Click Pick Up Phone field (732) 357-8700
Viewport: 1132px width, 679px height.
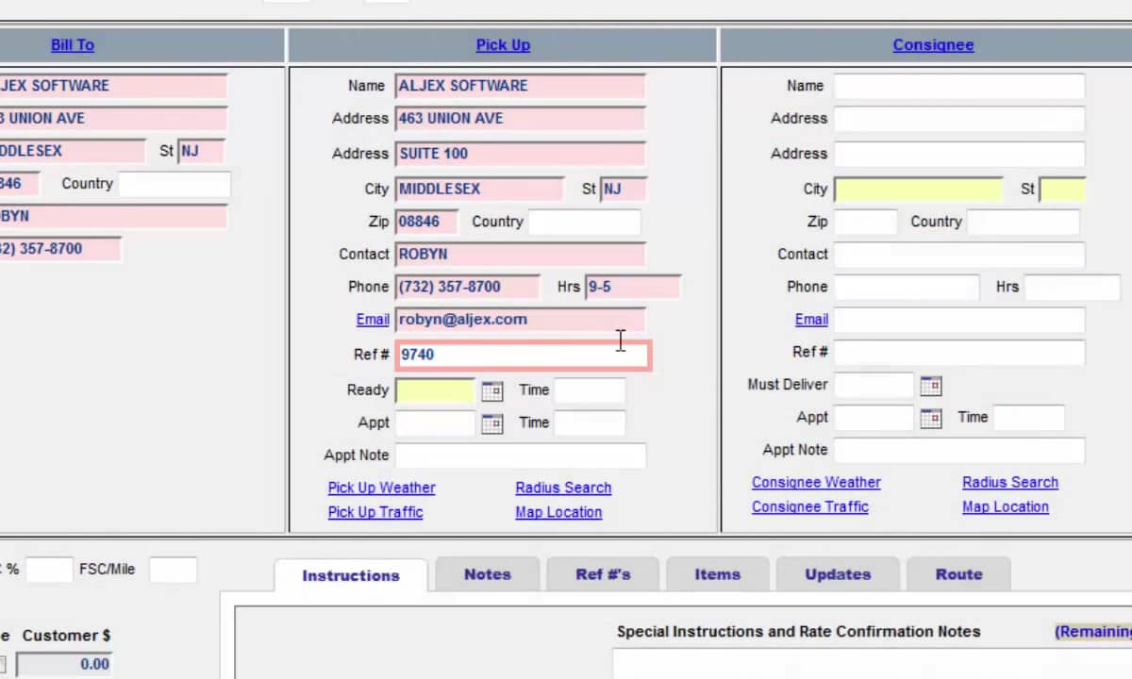467,287
